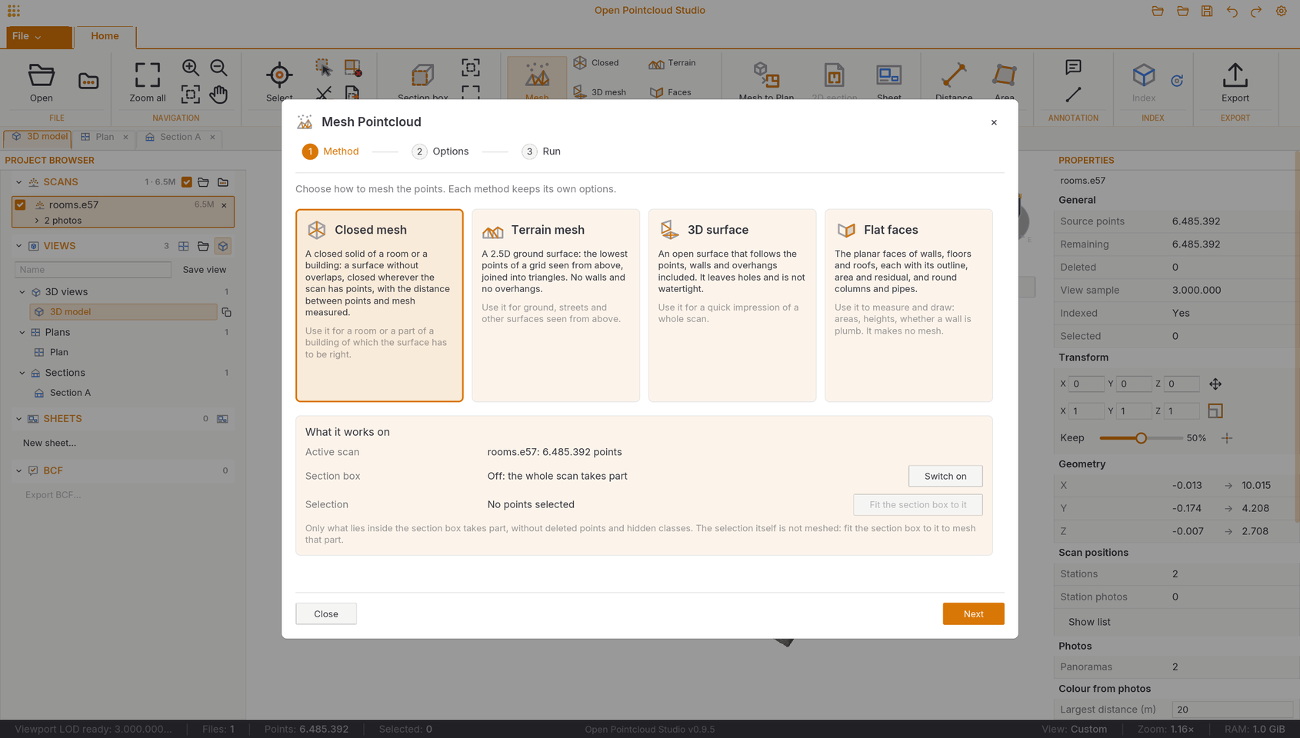Toggle the rooms.e57 scan checkbox

tap(21, 204)
